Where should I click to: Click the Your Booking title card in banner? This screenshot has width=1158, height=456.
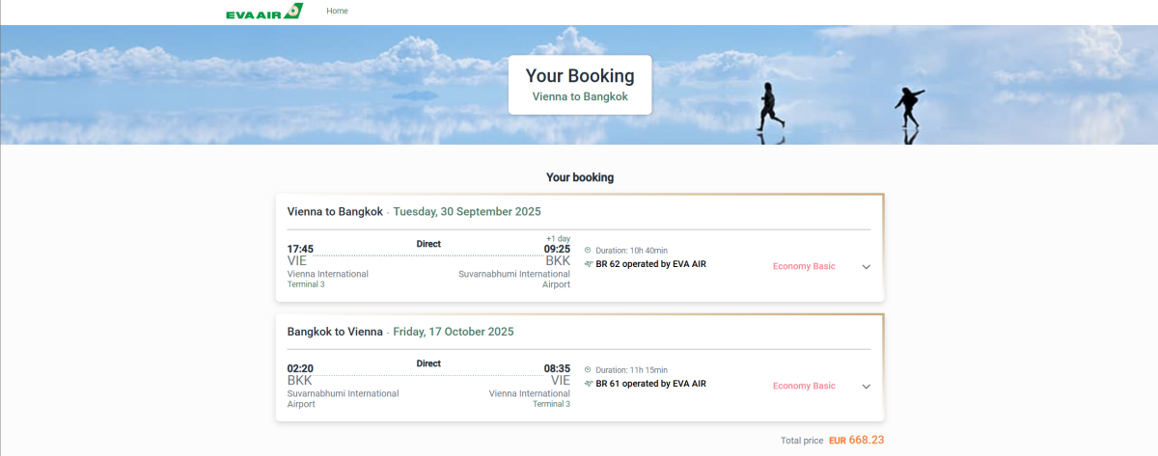pos(580,84)
